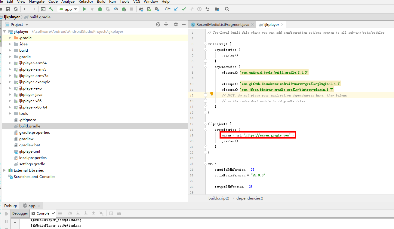Start debugging with the green bug icon
Screen dimensions: 394x229
coord(100,9)
